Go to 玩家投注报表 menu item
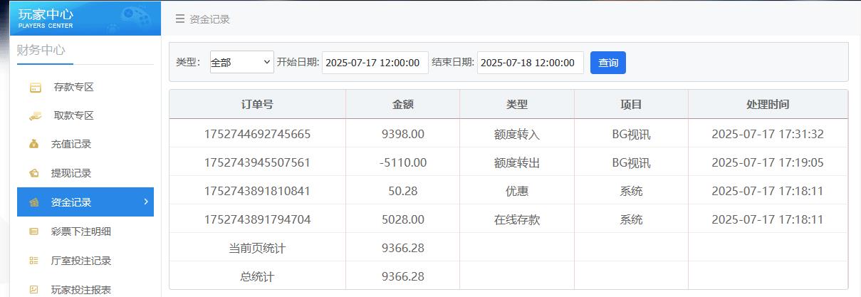The width and height of the screenshot is (861, 297). pos(81,289)
